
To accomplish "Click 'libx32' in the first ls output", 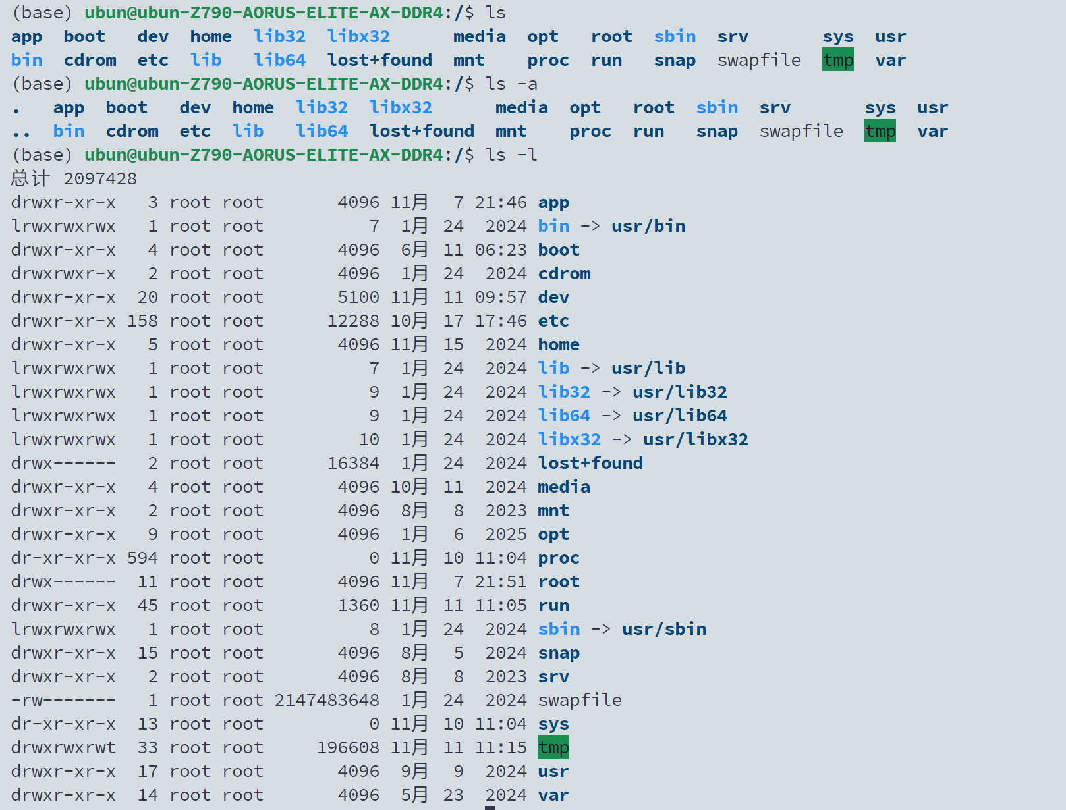I will (358, 36).
